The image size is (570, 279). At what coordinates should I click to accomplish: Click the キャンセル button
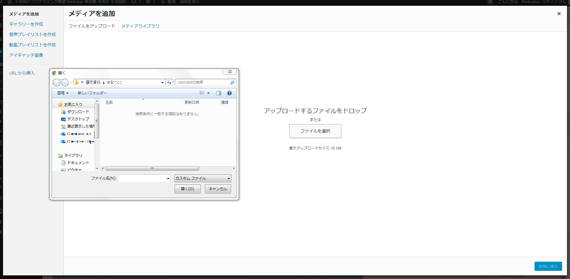point(218,189)
